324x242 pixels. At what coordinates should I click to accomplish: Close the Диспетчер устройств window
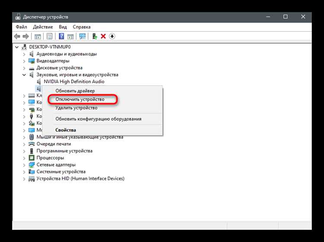pos(303,17)
